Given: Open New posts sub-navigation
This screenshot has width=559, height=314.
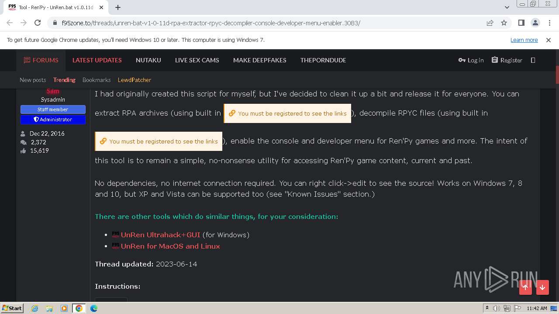Looking at the screenshot, I should pyautogui.click(x=33, y=80).
